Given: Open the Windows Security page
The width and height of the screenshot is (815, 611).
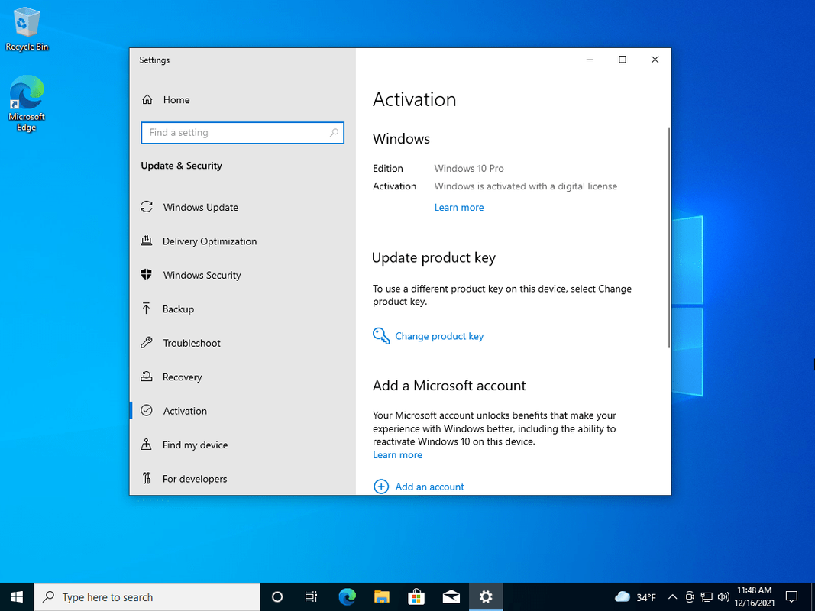Looking at the screenshot, I should (x=202, y=275).
